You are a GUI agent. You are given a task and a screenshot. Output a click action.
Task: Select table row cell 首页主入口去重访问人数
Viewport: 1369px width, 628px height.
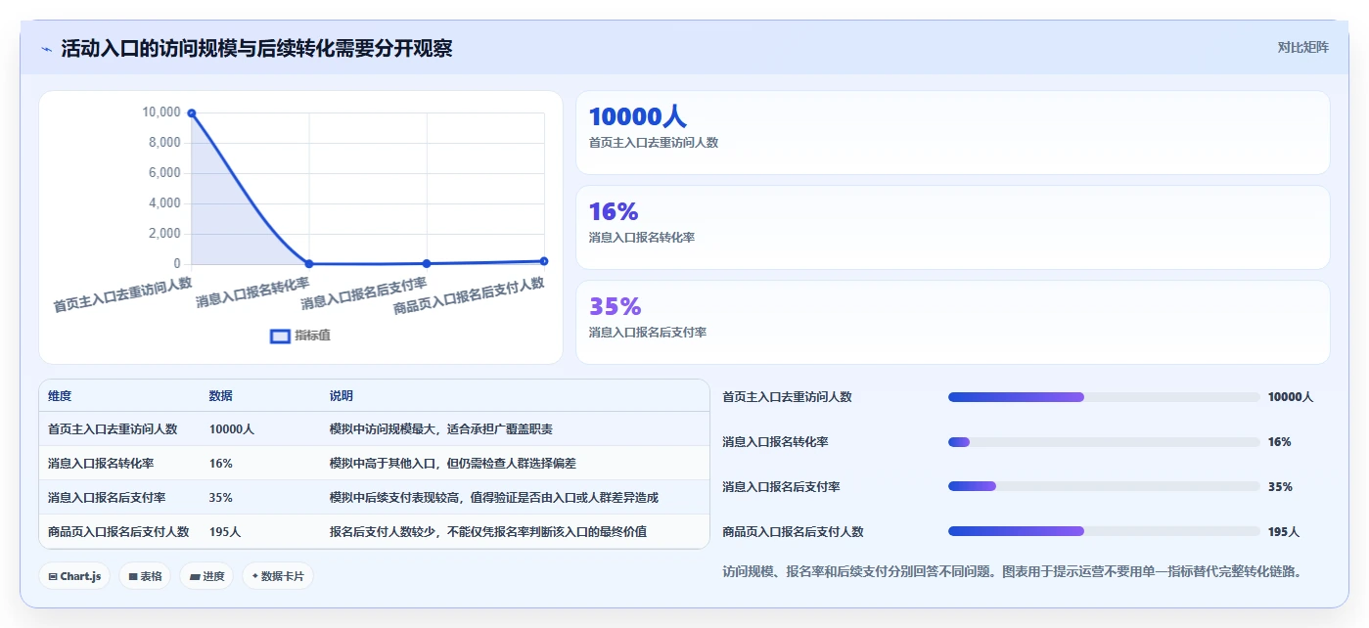tap(113, 429)
